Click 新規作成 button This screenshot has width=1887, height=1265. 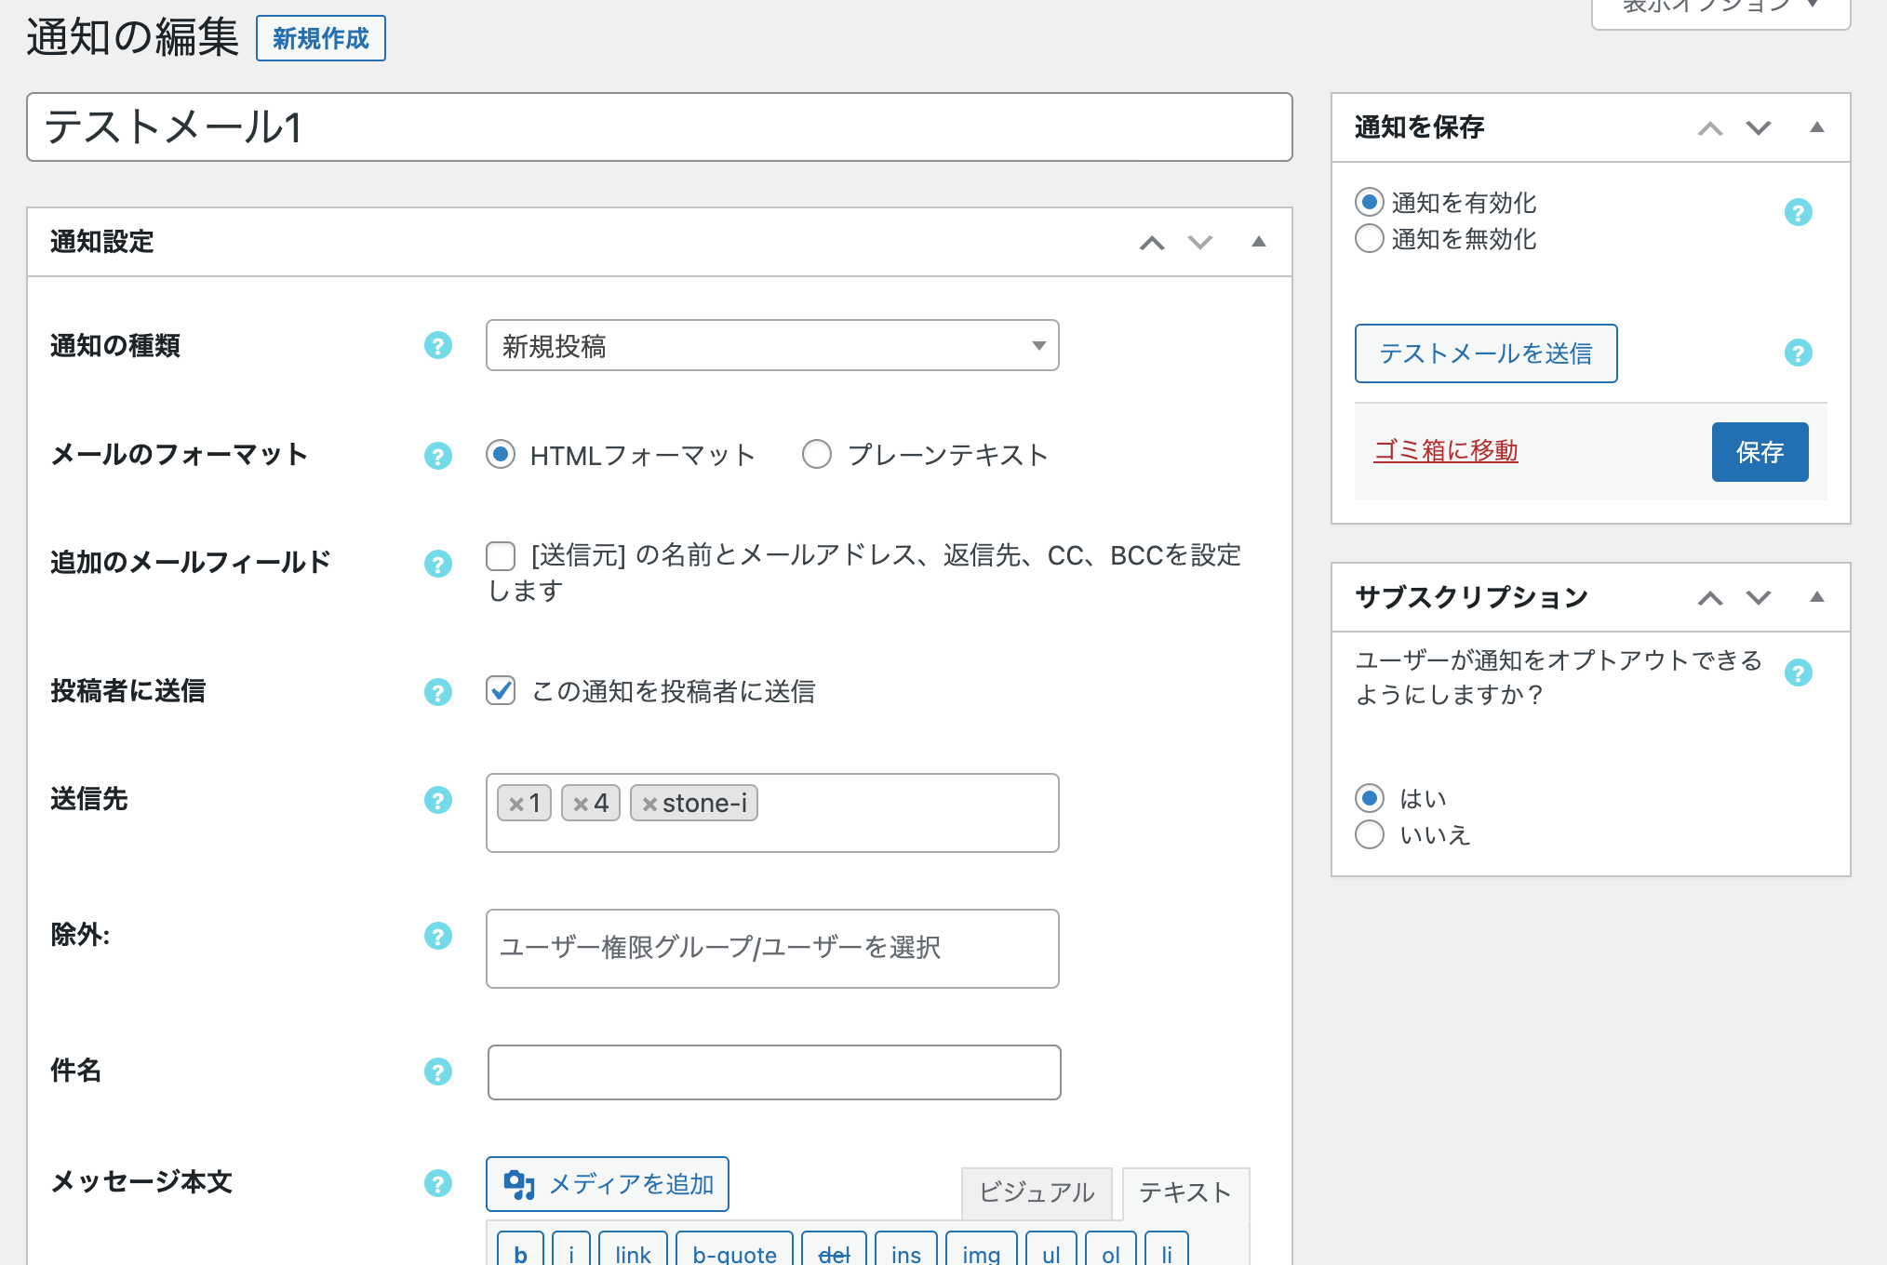point(321,38)
